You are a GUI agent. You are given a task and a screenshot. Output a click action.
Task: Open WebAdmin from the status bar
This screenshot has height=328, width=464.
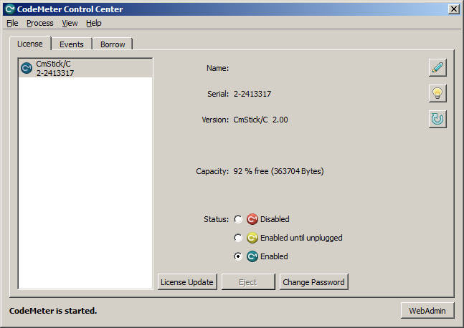[427, 311]
